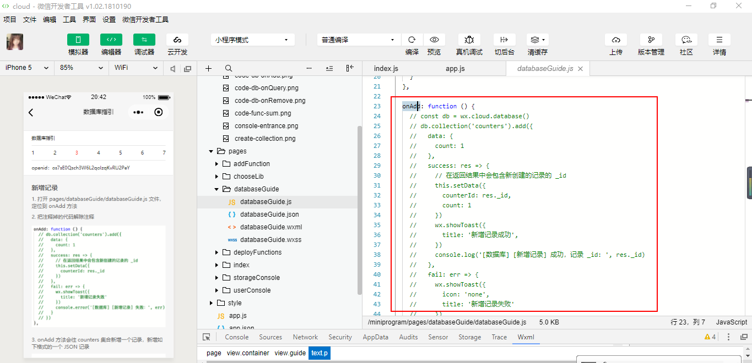Collapse the pages folder
This screenshot has width=752, height=363.
click(x=211, y=151)
